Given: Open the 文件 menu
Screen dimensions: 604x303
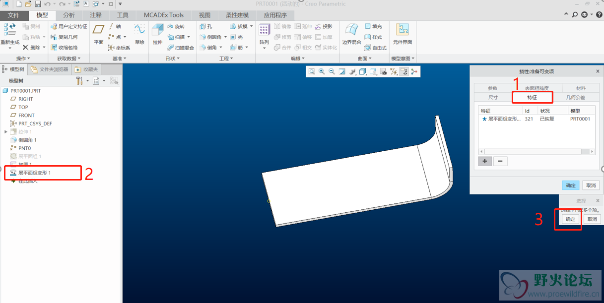Looking at the screenshot, I should 13,15.
